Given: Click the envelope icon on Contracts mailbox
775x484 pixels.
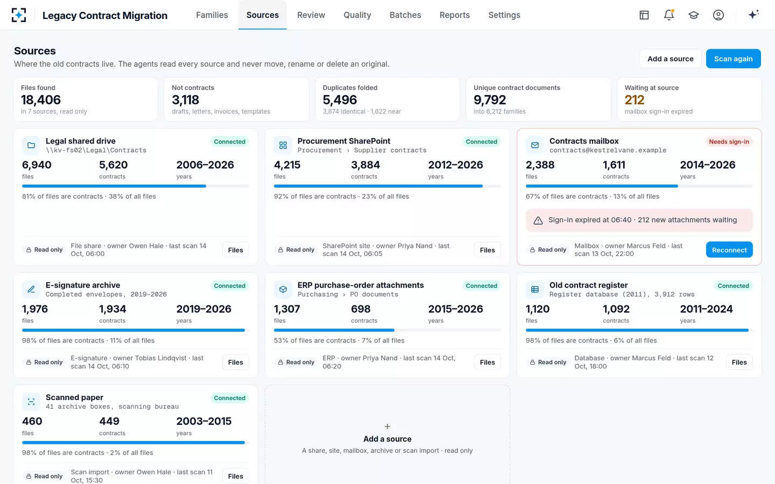Looking at the screenshot, I should tap(535, 145).
